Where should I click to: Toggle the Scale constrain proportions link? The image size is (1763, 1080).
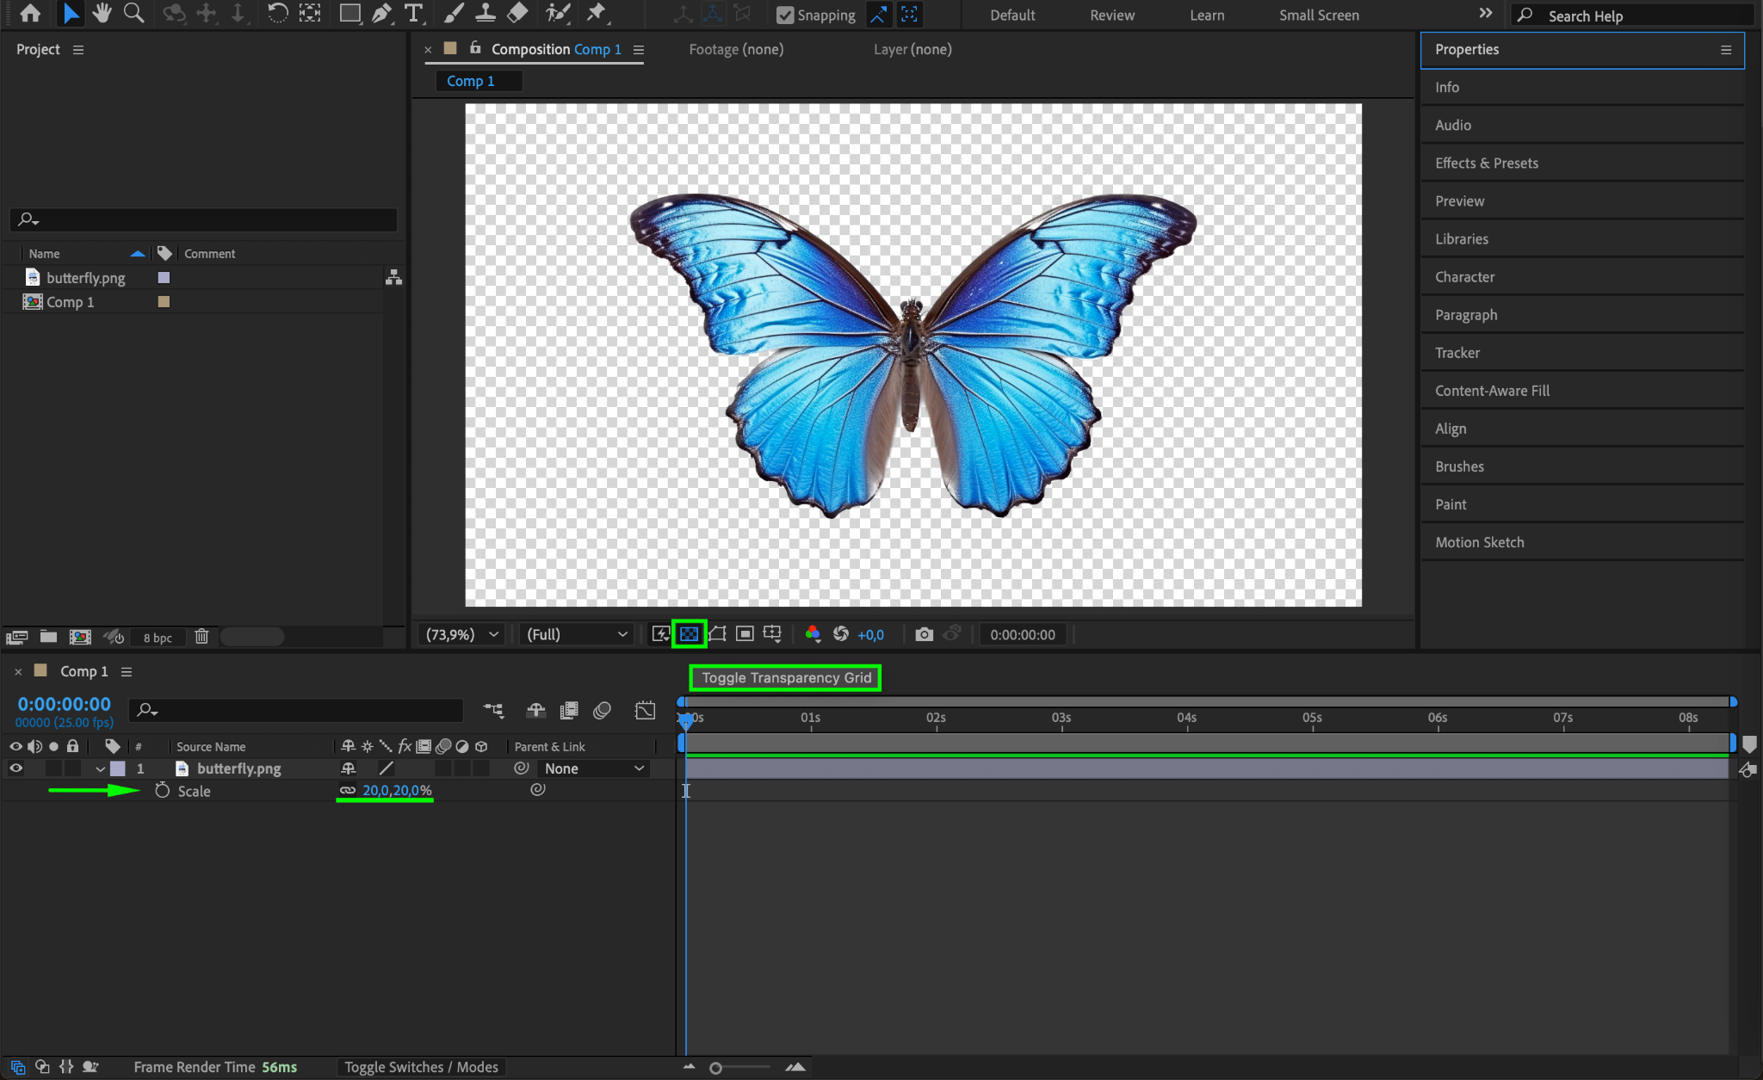(x=348, y=790)
